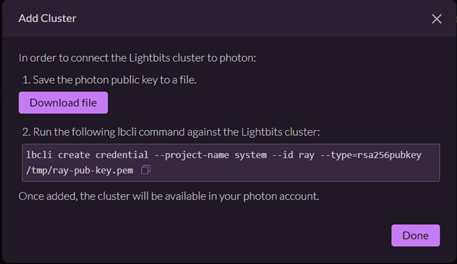Click the word 'Lightbits' in the intro sentence
Image resolution: width=457 pixels, height=264 pixels.
[150, 58]
